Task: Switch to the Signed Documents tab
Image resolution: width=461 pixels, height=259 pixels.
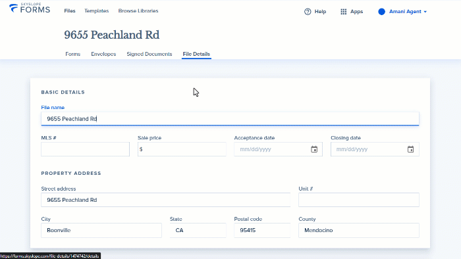Action: [149, 54]
